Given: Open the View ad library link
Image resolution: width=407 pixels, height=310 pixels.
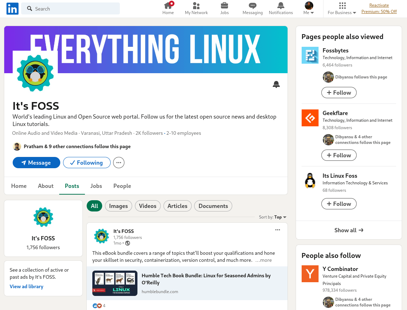Looking at the screenshot, I should click(26, 286).
